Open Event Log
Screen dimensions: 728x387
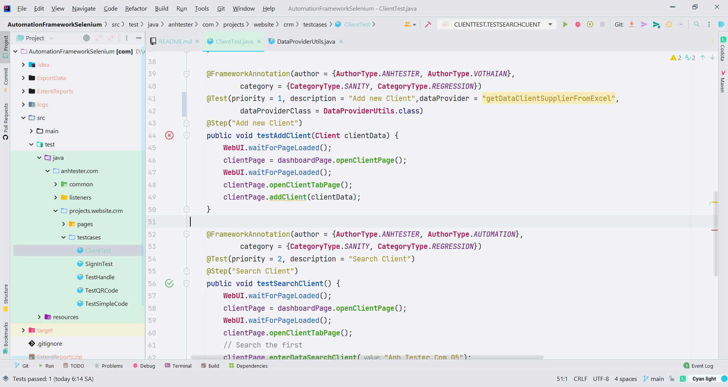click(698, 366)
